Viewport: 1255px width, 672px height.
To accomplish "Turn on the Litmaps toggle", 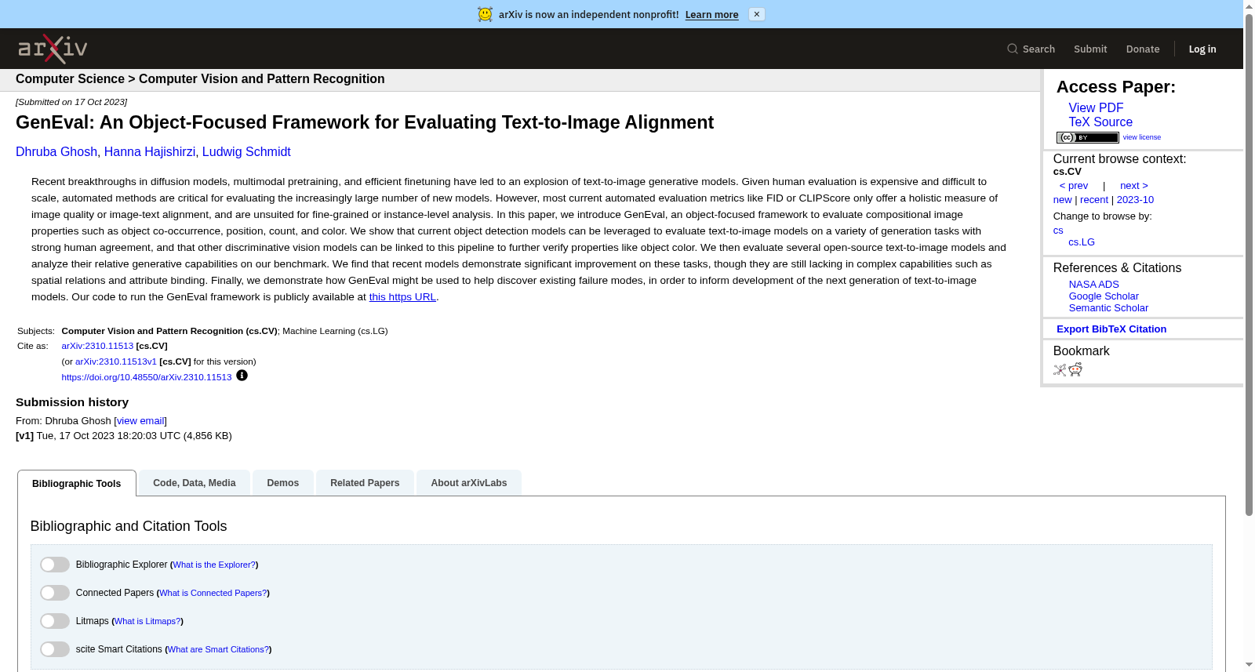I will [x=55, y=621].
